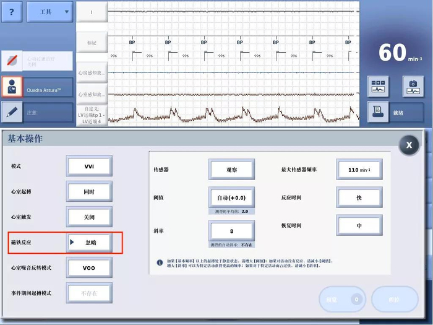Click the 60 min-1 heart rate display
This screenshot has height=325, width=433.
click(x=400, y=53)
